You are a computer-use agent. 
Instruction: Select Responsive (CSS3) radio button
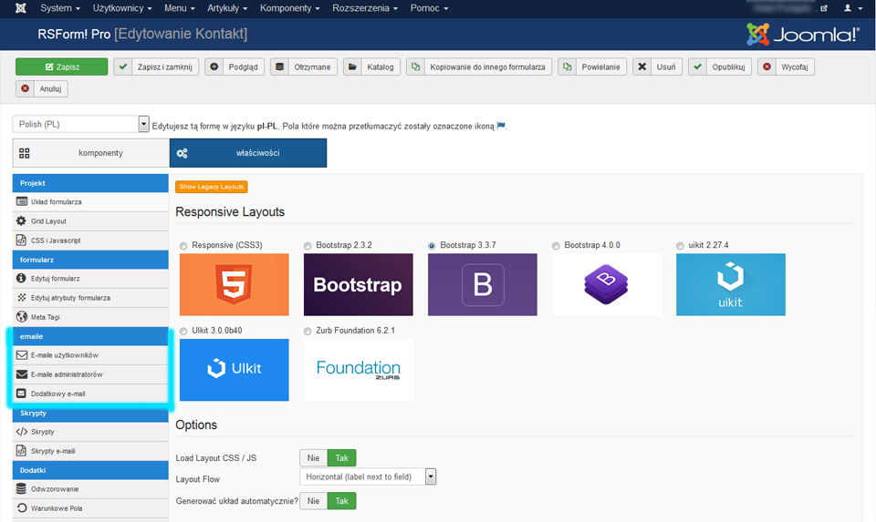click(183, 246)
